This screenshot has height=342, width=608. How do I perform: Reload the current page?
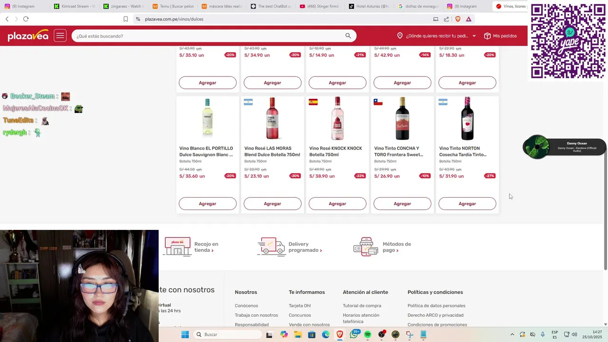click(26, 19)
